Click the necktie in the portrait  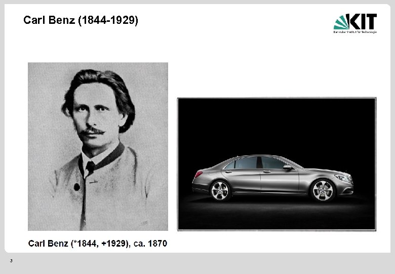(90, 167)
